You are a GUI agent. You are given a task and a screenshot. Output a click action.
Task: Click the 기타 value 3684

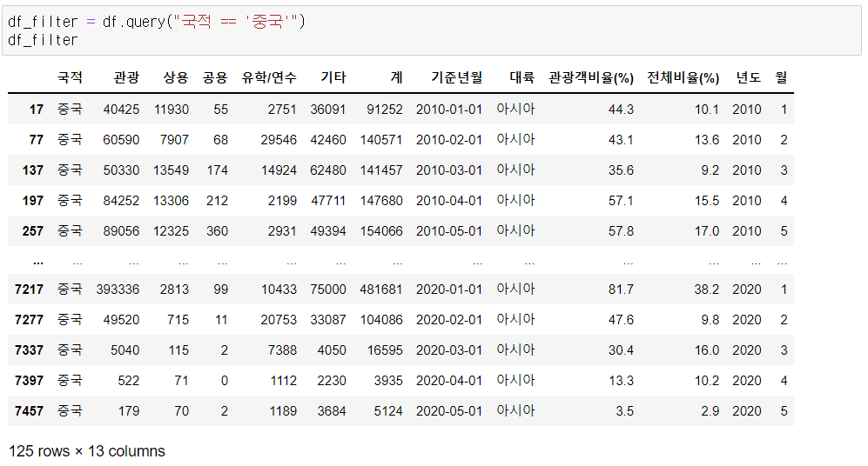332,410
